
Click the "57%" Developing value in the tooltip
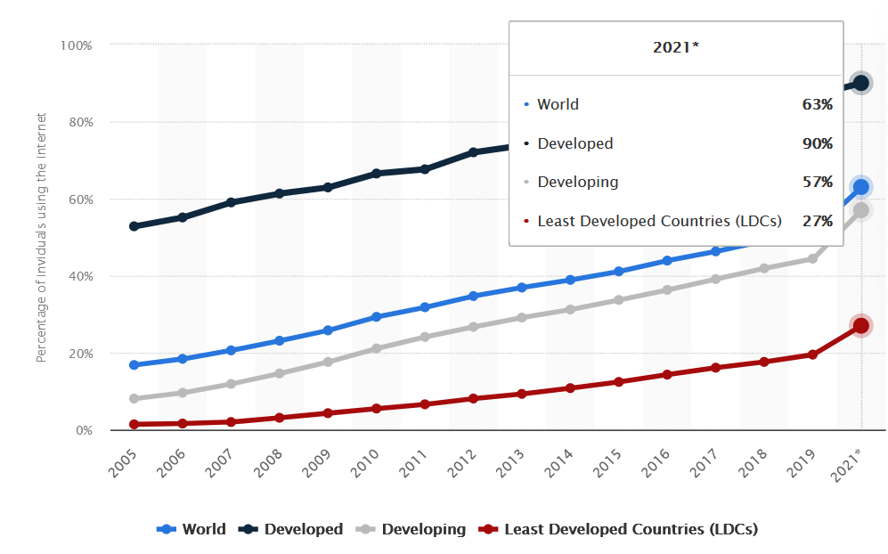[818, 182]
